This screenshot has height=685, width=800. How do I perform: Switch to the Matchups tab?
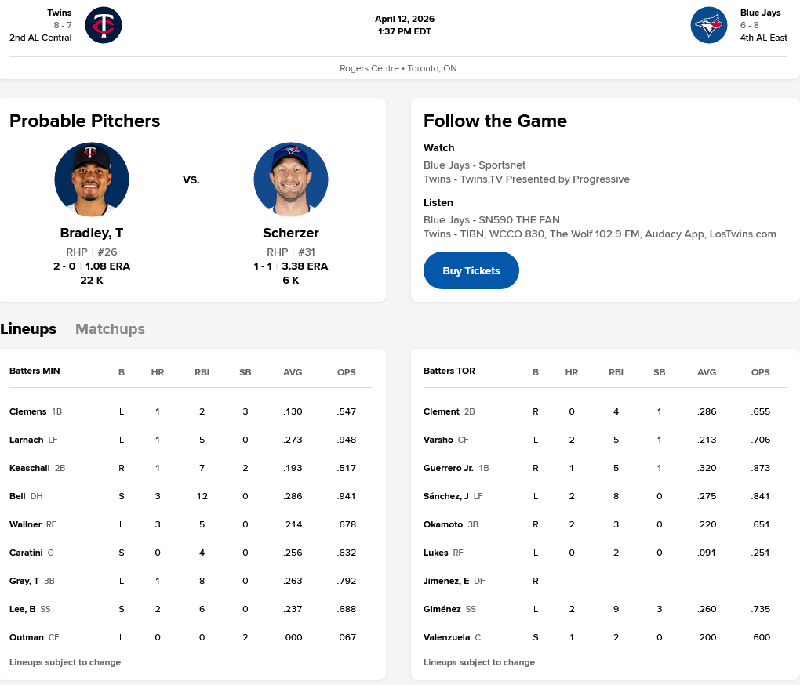pyautogui.click(x=110, y=329)
